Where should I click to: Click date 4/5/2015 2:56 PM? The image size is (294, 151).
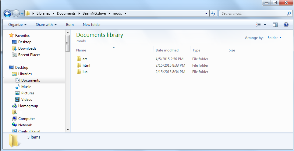click(169, 59)
